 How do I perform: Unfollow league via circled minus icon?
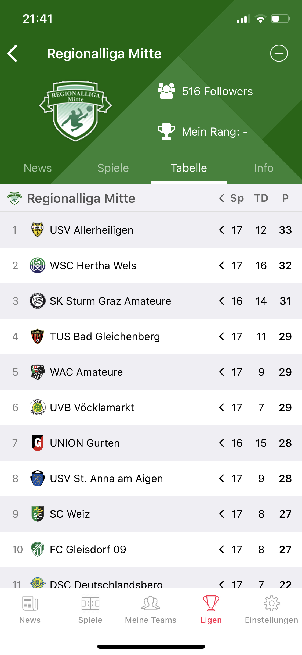click(x=279, y=53)
